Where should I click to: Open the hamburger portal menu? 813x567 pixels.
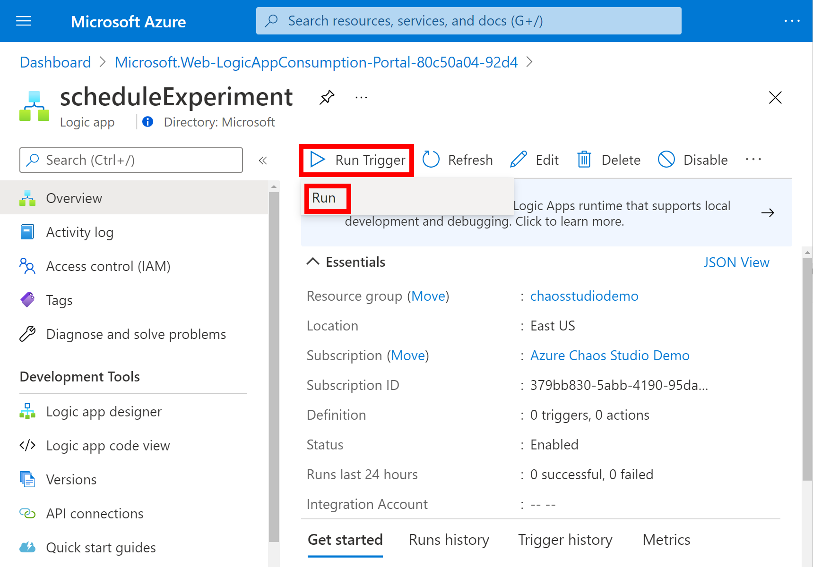click(24, 21)
